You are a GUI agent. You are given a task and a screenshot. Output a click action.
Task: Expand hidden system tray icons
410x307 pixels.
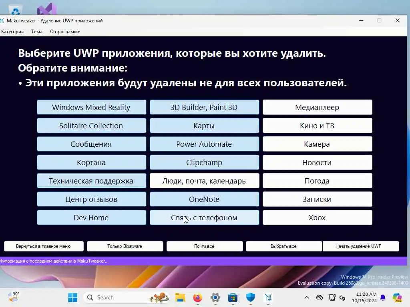(307, 297)
